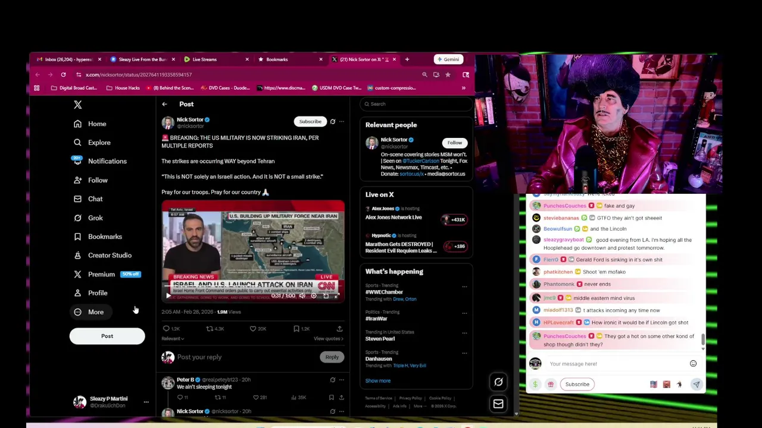The width and height of the screenshot is (762, 428).
Task: Open Bookmarks in X sidebar
Action: [x=98, y=237]
